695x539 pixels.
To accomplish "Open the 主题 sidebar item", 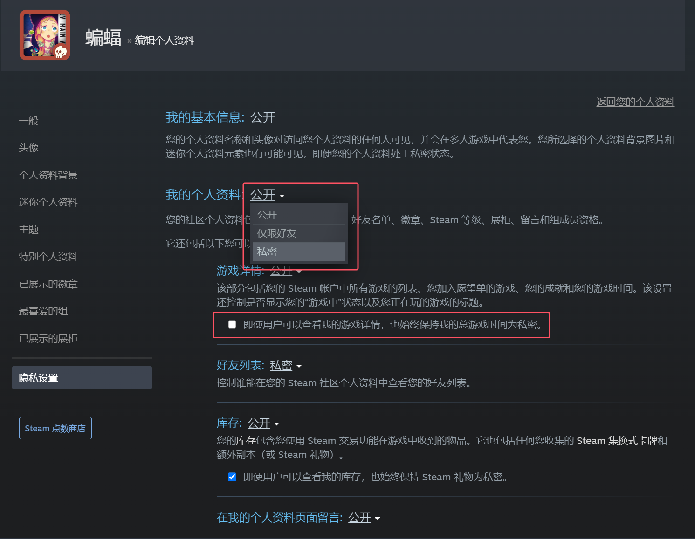I will coord(28,229).
